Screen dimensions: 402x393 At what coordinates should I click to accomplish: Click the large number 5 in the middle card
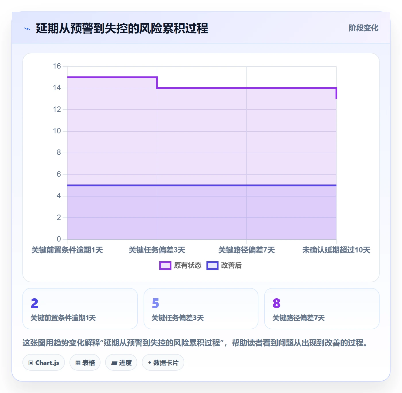(155, 303)
